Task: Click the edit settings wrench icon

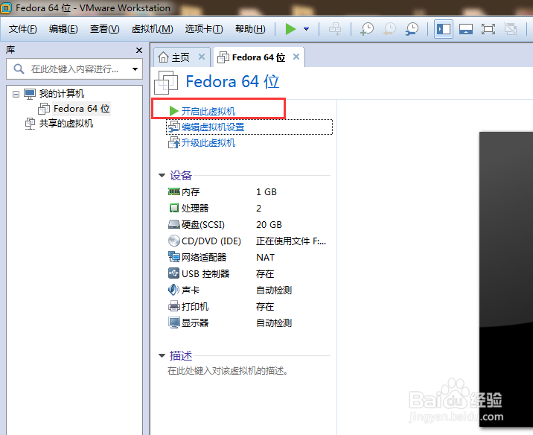Action: pos(173,127)
